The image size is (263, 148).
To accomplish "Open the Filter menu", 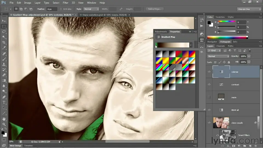I will [x=65, y=3].
